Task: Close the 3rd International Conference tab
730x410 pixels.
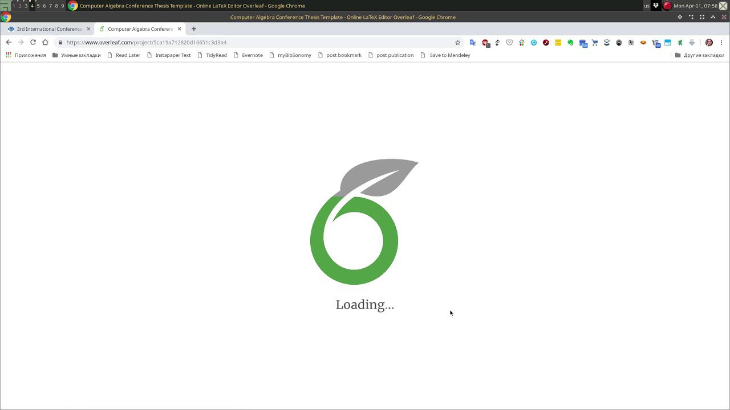Action: (88, 28)
